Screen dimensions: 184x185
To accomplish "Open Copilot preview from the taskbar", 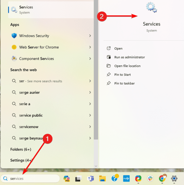I will [67, 178].
